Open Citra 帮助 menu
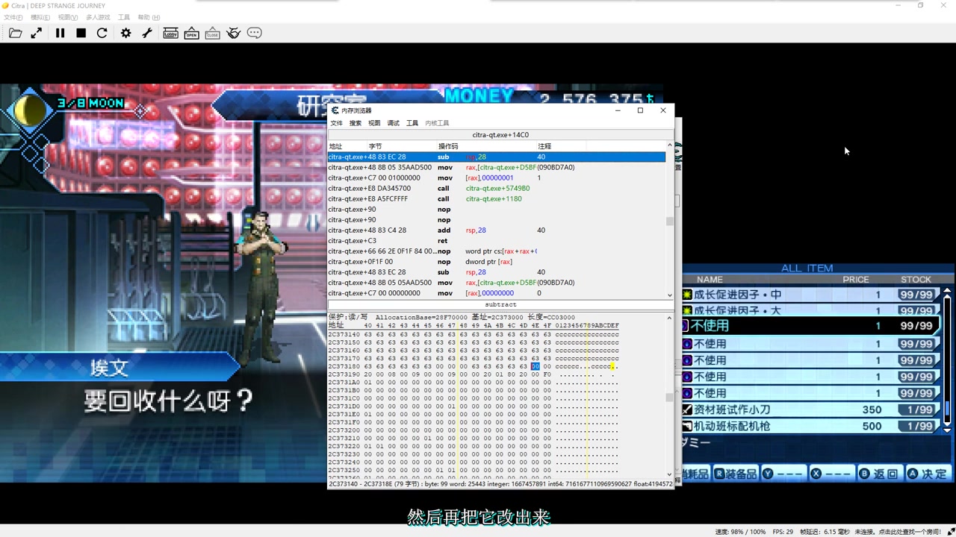The width and height of the screenshot is (956, 537). click(149, 17)
